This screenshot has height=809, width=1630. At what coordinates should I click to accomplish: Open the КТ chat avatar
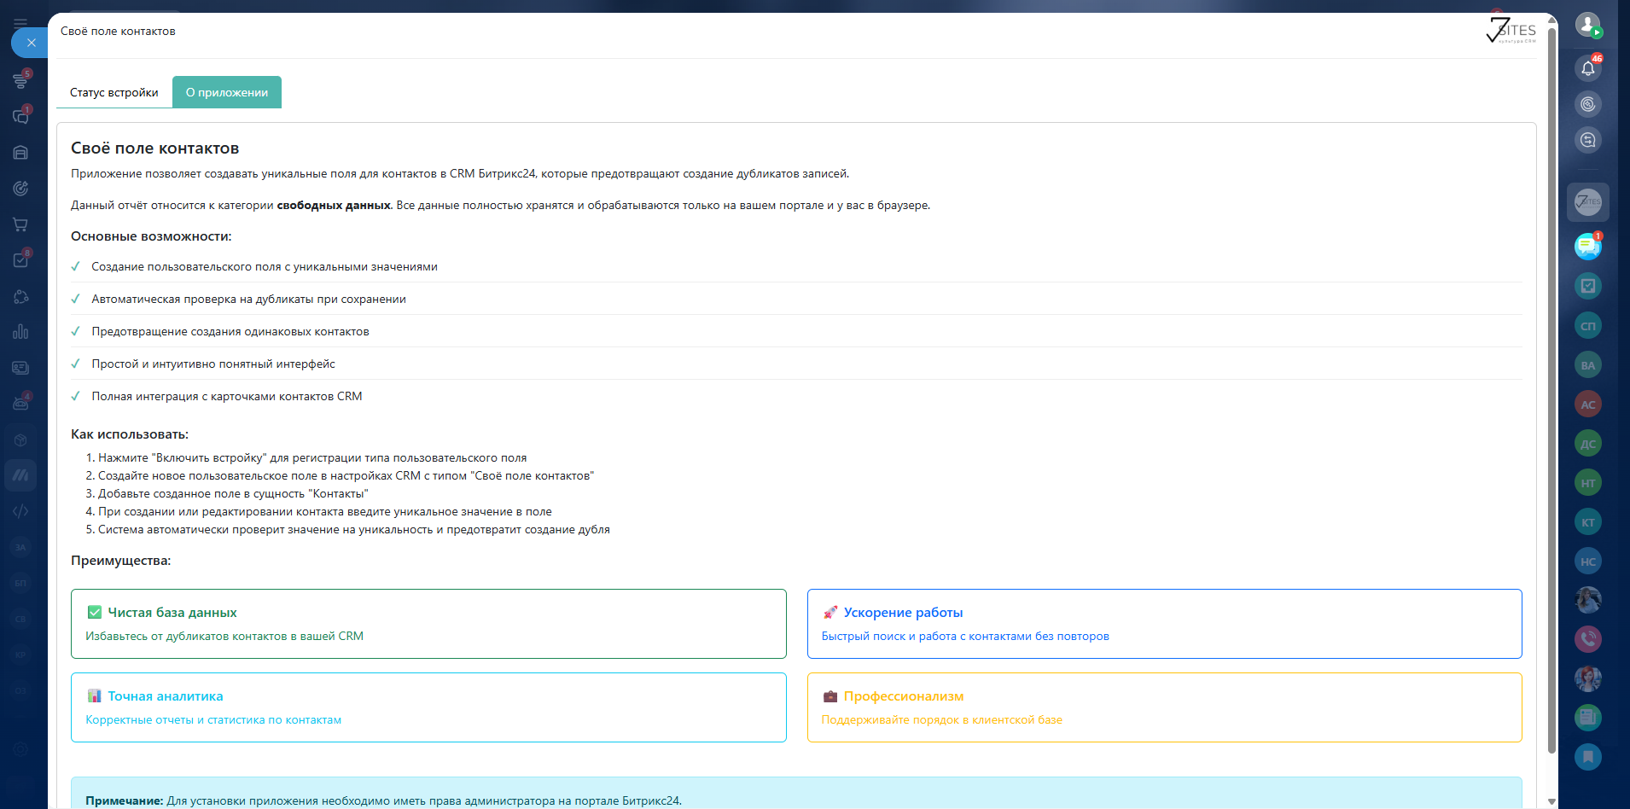[x=1588, y=521]
